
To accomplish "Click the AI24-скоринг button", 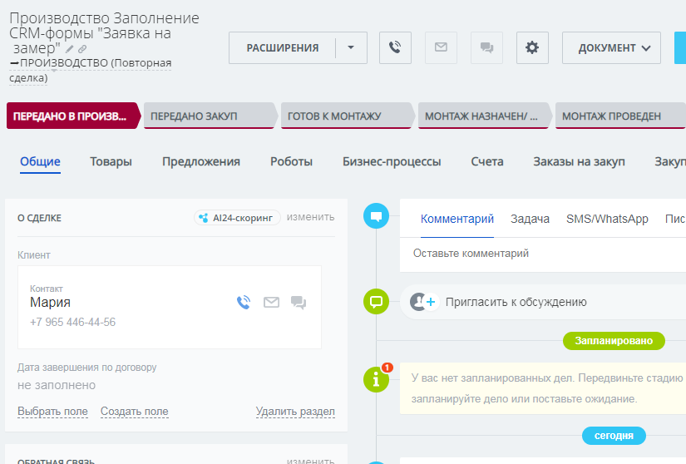I will (235, 218).
